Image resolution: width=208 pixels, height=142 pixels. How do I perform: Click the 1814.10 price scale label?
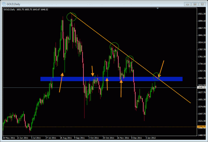202,43
